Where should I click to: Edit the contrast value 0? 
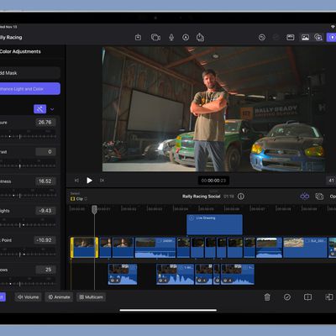click(45, 151)
